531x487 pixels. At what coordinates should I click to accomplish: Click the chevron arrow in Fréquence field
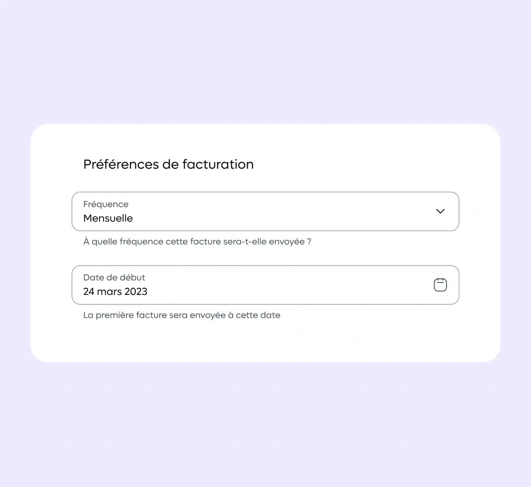440,211
